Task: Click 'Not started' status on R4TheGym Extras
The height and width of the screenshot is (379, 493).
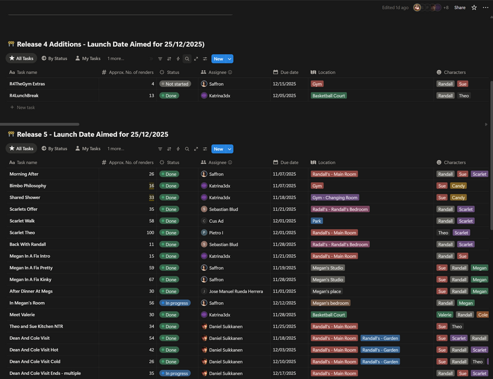Action: pyautogui.click(x=175, y=84)
